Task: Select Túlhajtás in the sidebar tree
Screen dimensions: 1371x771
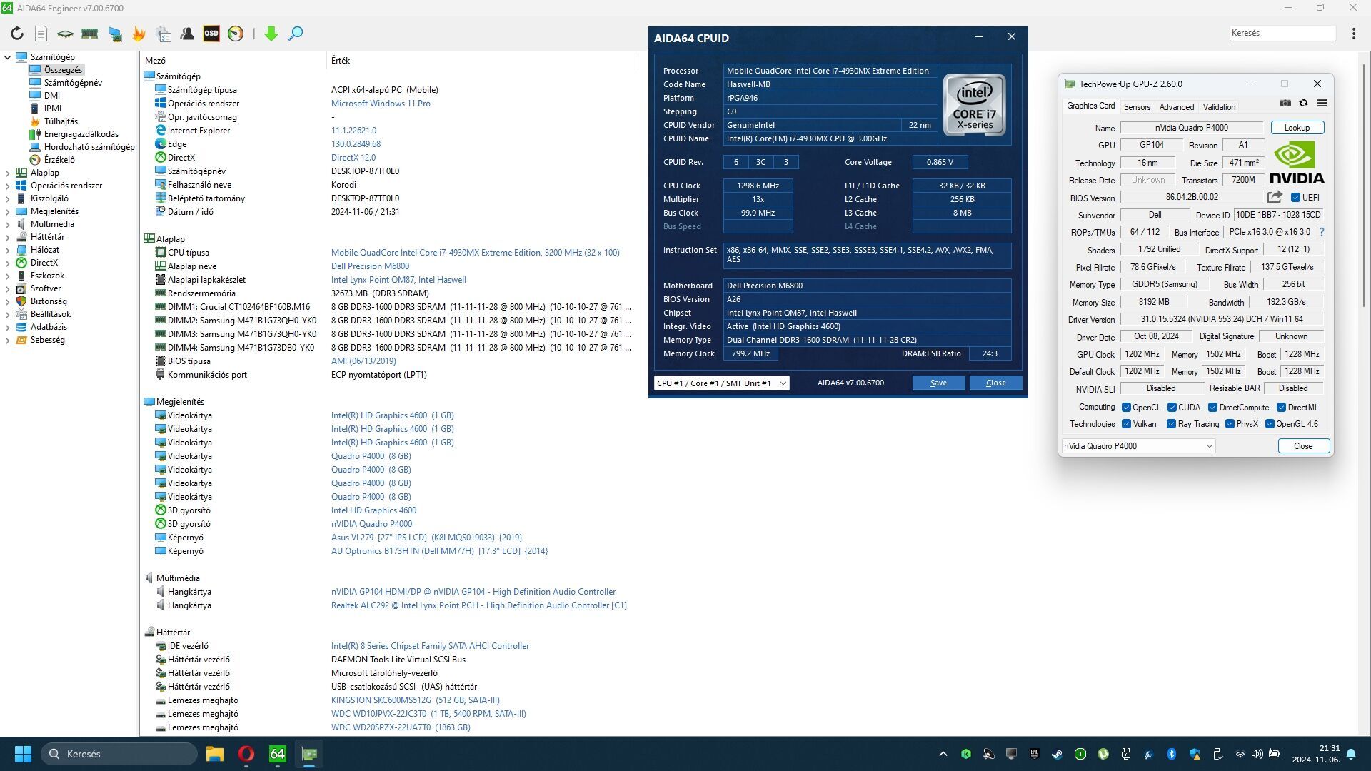Action: coord(61,121)
